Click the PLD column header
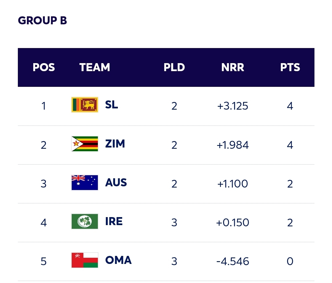 [174, 67]
